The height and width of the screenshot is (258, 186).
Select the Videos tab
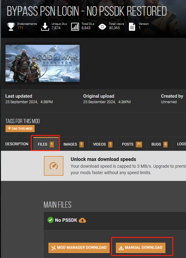pyautogui.click(x=103, y=144)
